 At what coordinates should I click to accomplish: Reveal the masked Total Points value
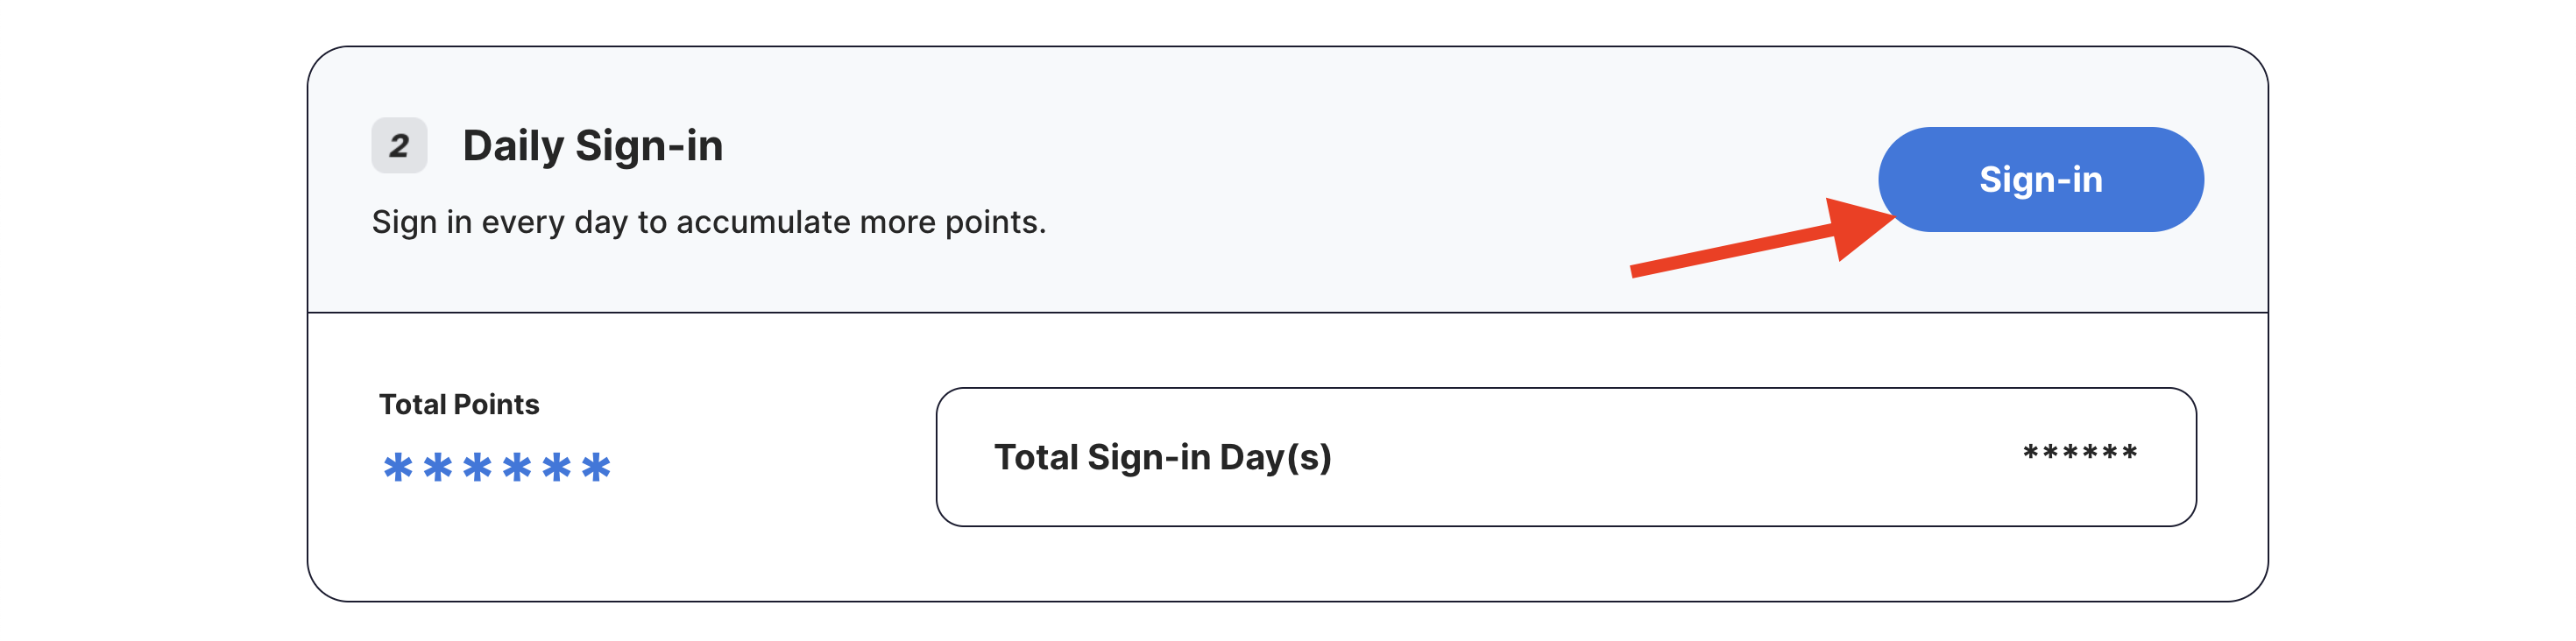coord(497,467)
